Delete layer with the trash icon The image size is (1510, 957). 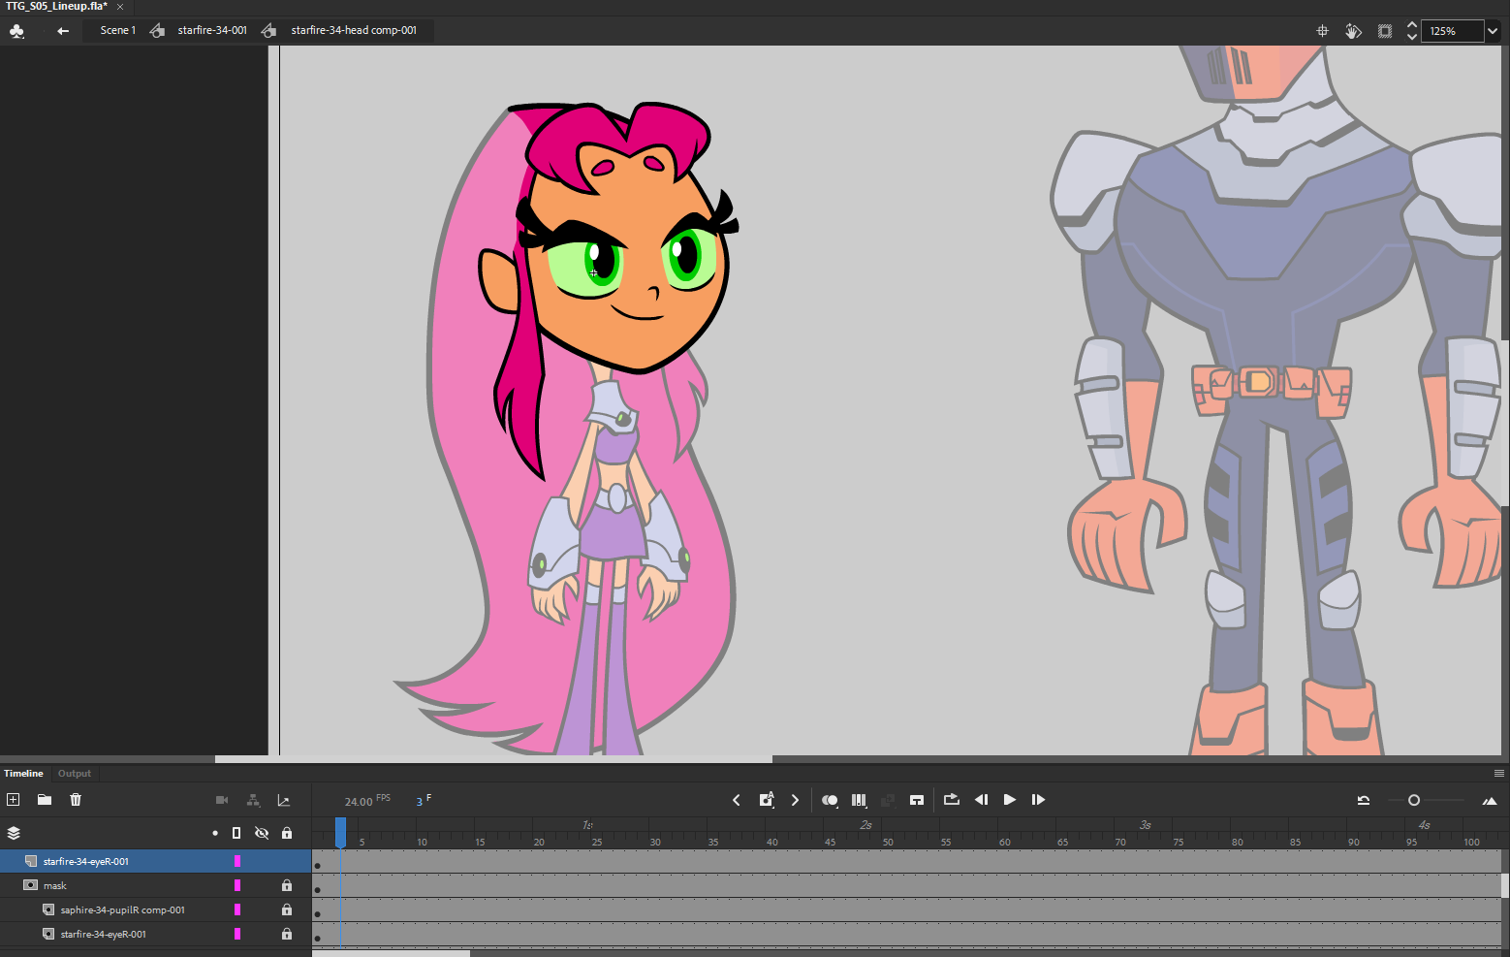[76, 800]
